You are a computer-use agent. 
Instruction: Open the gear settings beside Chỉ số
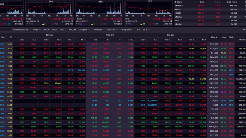click(x=176, y=2)
